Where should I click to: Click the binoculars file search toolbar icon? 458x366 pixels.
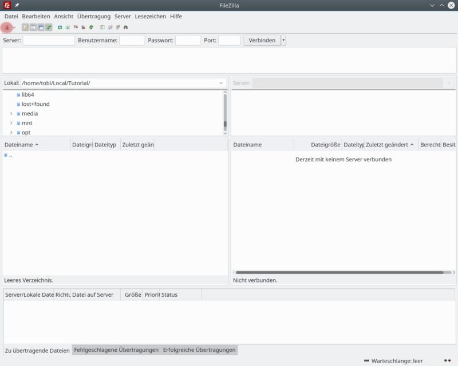point(125,27)
